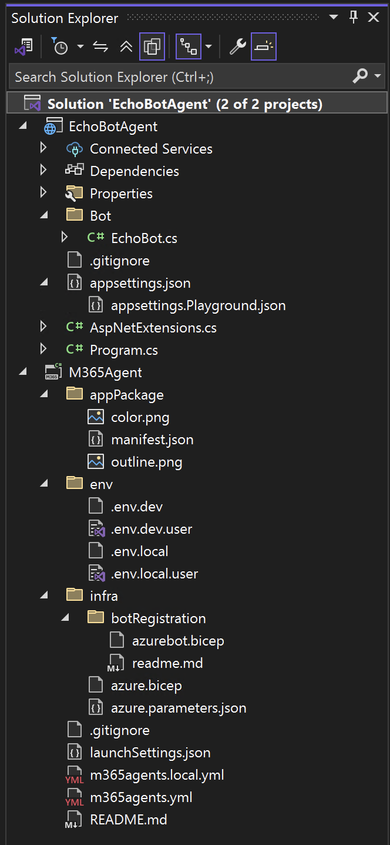Click README.md markdown icon at bottom
The width and height of the screenshot is (390, 845).
(x=73, y=819)
